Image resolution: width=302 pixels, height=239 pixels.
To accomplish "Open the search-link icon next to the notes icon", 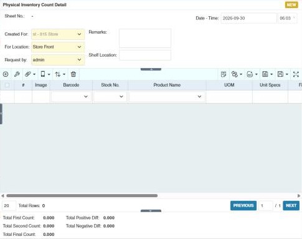I will [x=235, y=74].
